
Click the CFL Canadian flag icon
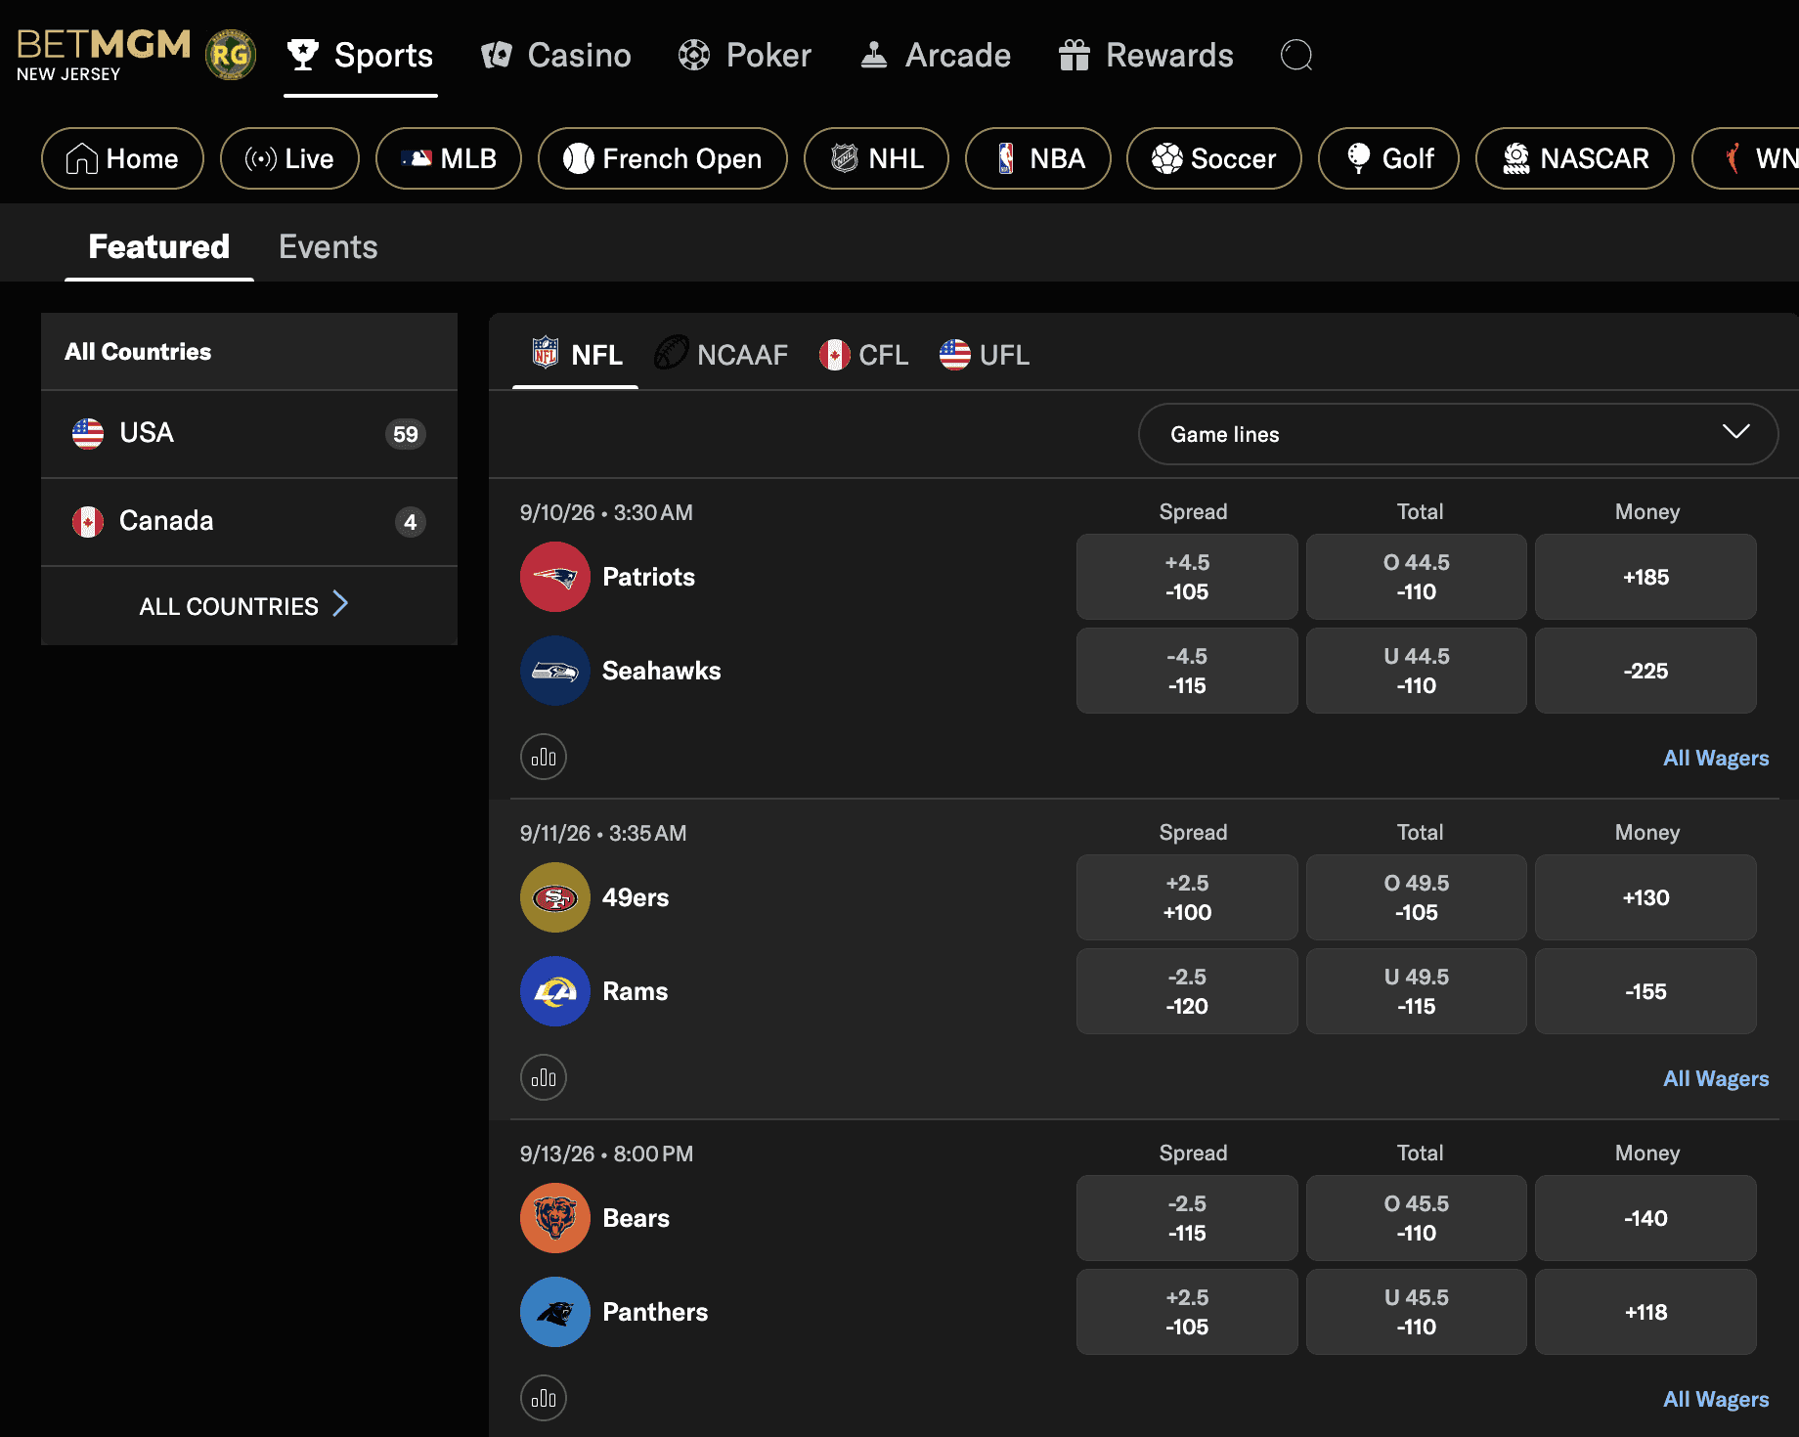coord(834,355)
